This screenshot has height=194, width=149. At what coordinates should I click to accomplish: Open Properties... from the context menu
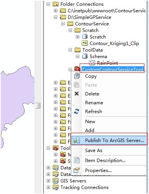pyautogui.click(x=98, y=171)
